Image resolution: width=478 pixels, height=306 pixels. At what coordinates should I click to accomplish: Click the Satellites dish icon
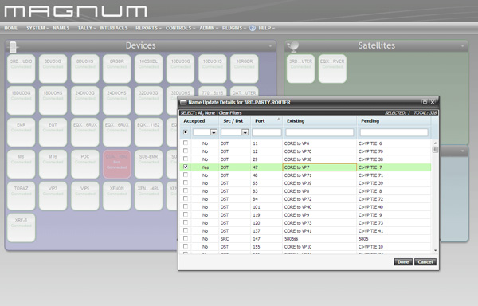click(293, 46)
